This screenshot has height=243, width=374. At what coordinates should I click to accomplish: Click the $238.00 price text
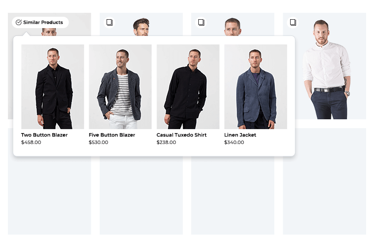coord(166,142)
